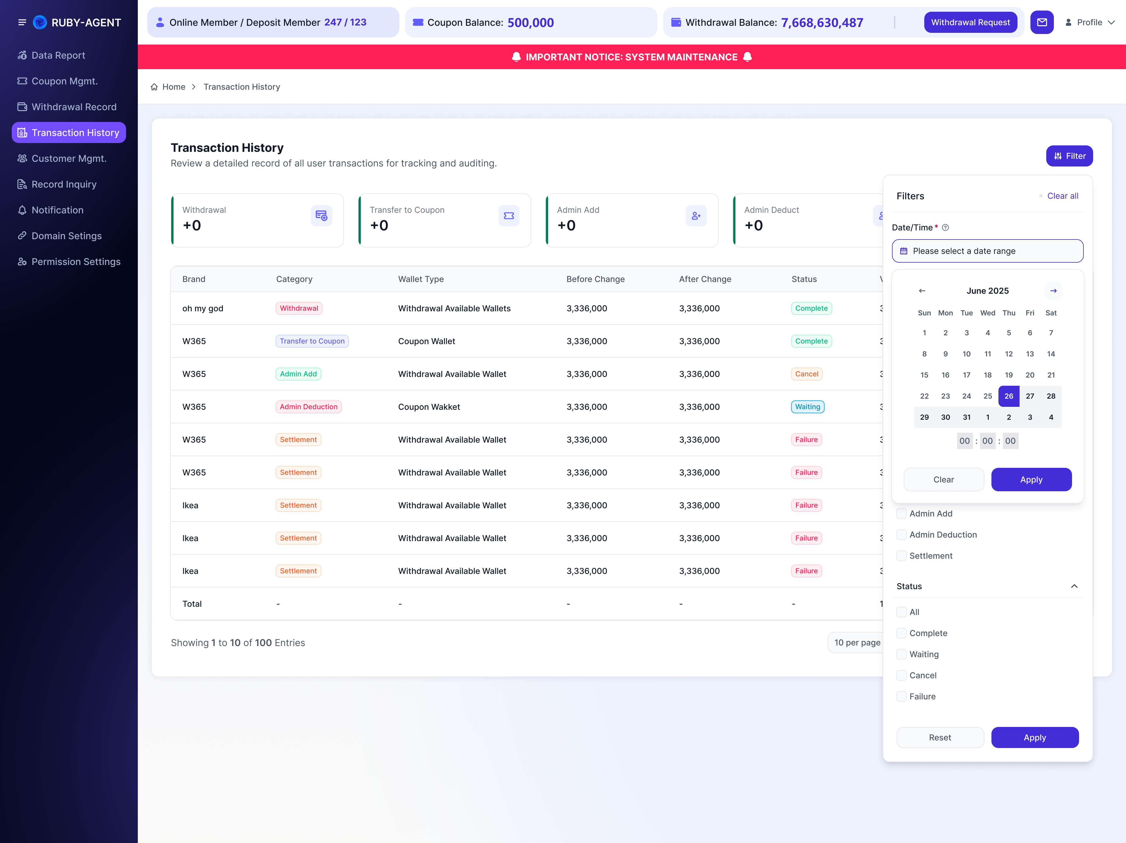The width and height of the screenshot is (1126, 843).
Task: Click the coupon balance ticket icon
Action: [x=418, y=22]
